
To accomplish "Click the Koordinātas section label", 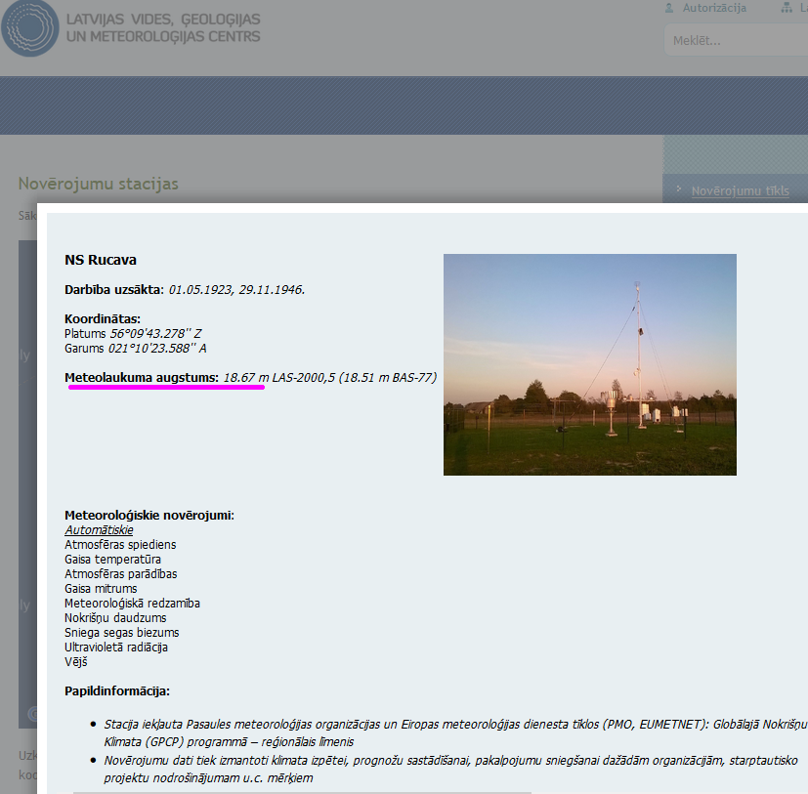I will 103,319.
